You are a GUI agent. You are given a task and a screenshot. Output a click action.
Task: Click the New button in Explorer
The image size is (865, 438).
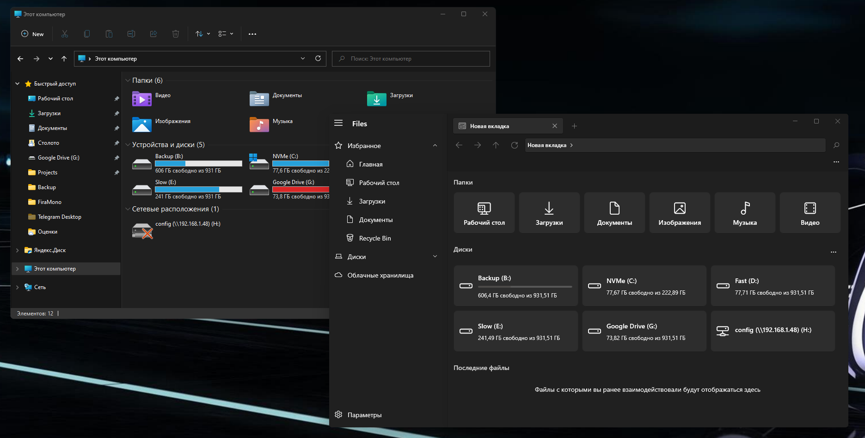click(x=32, y=34)
